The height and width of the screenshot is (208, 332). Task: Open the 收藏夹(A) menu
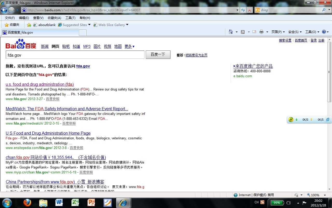click(x=54, y=18)
